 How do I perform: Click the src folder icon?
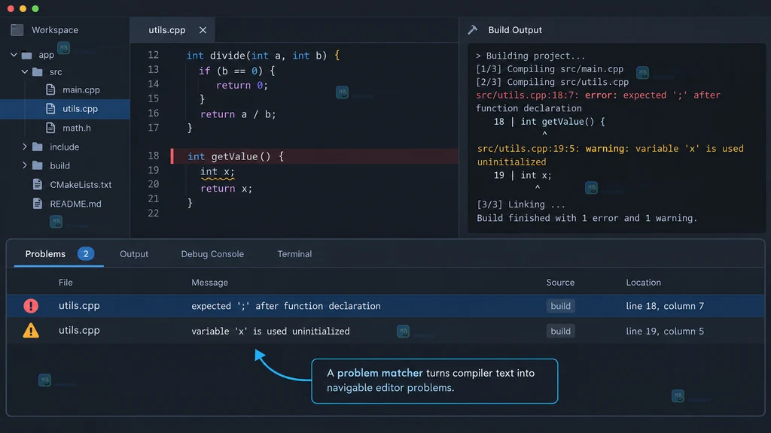pos(38,72)
